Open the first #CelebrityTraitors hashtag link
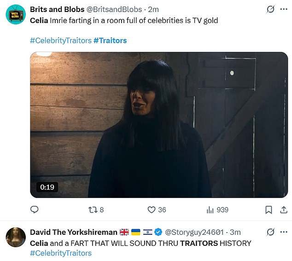 pyautogui.click(x=60, y=41)
